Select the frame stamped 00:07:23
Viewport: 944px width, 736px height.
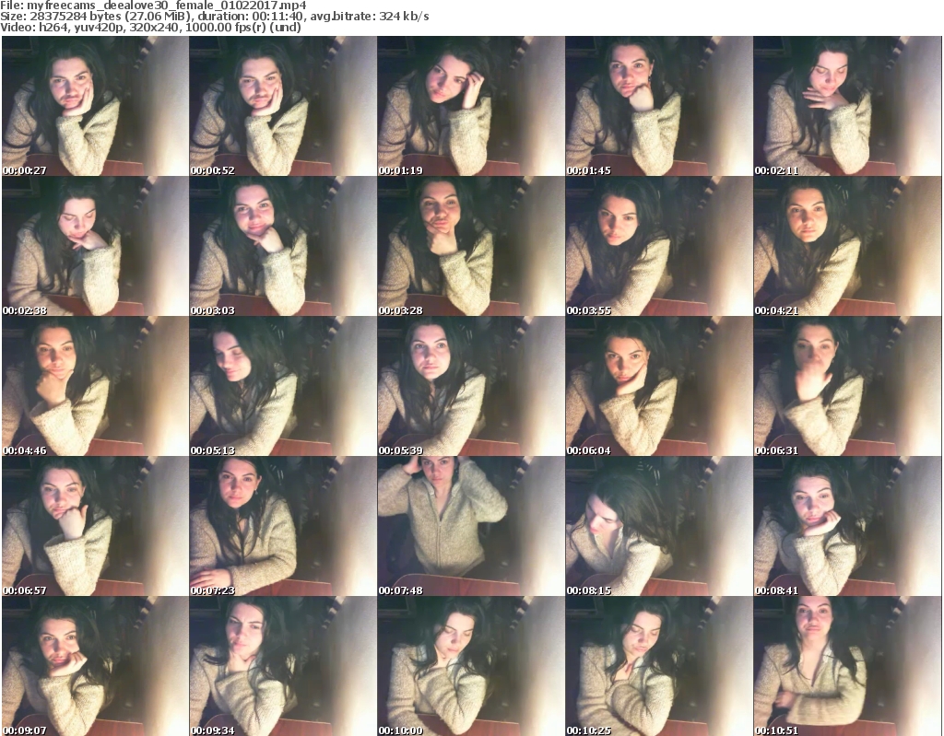point(283,526)
